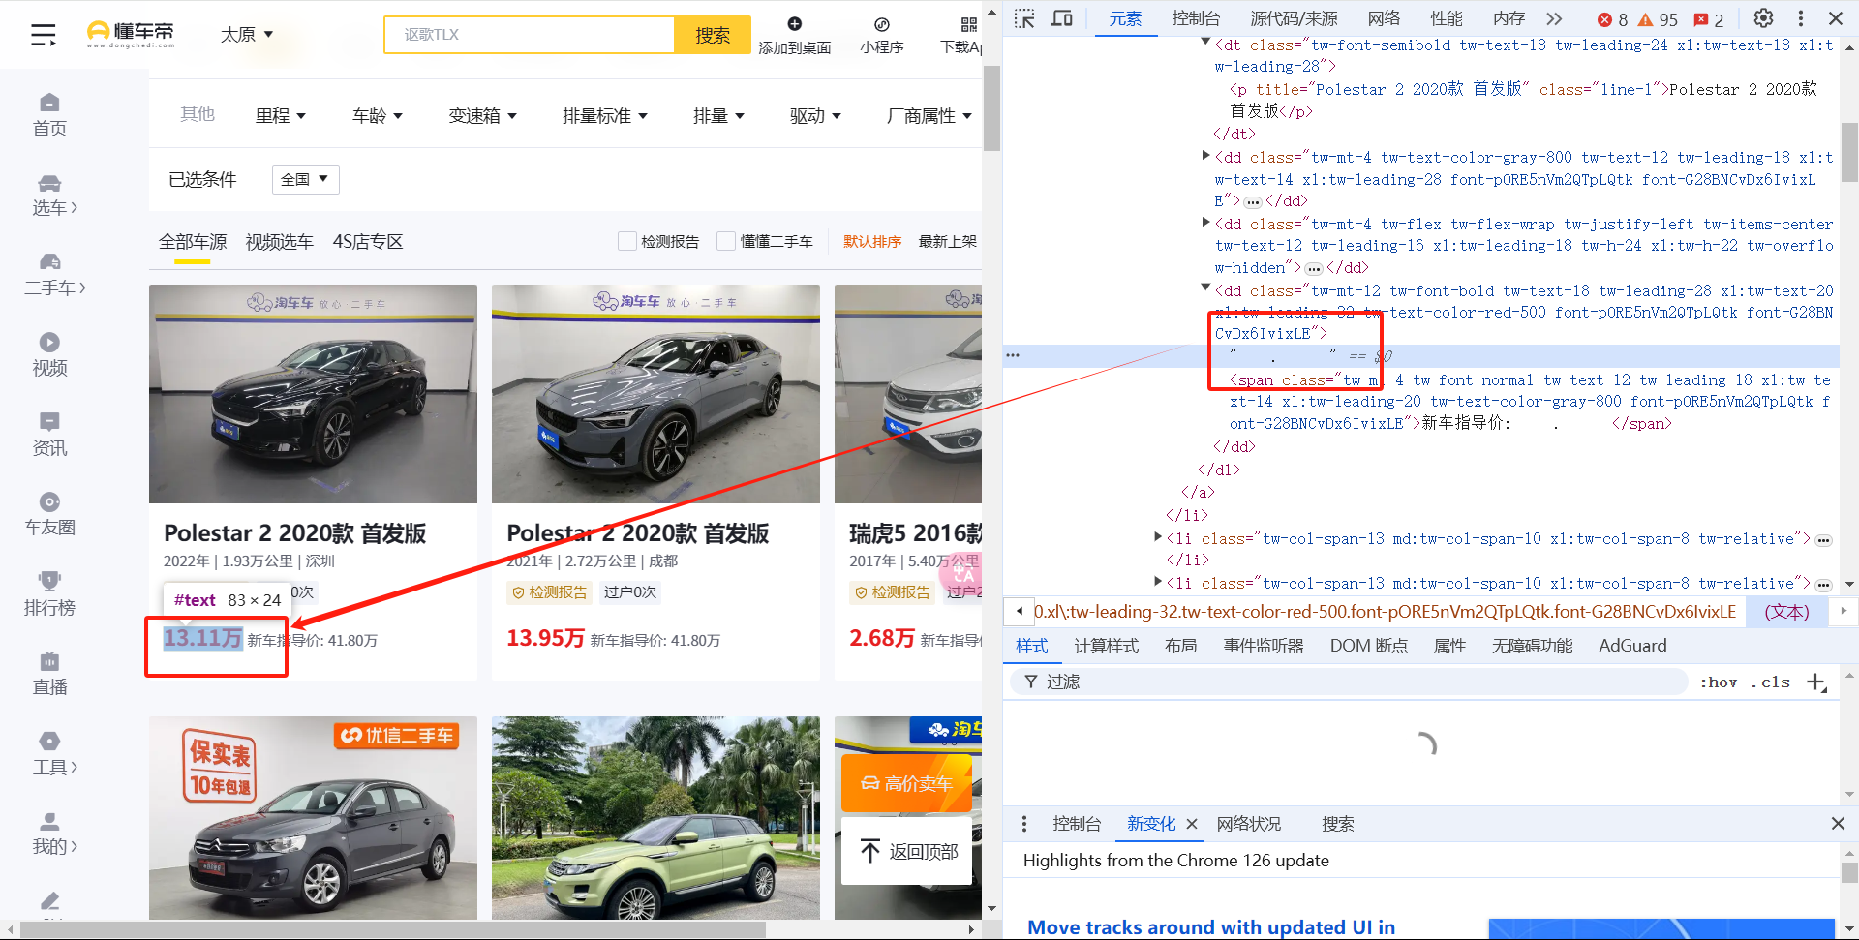
Task: Click the 首页 home icon in sidebar
Action: click(49, 104)
